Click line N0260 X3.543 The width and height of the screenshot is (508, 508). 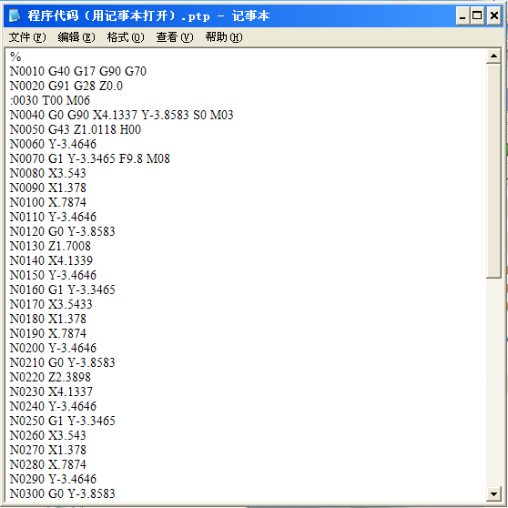click(x=48, y=435)
